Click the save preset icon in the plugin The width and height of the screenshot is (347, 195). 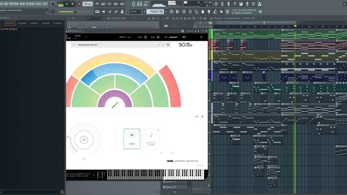[168, 45]
